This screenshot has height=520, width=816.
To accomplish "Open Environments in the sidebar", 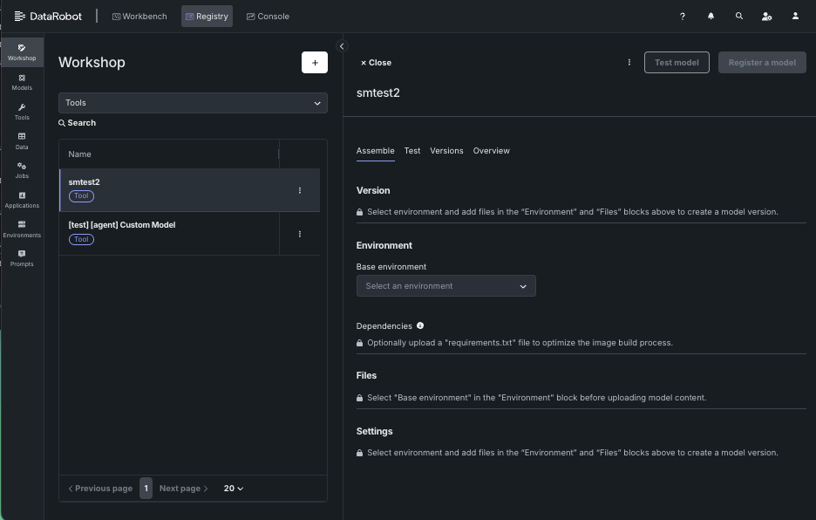I will coord(22,229).
